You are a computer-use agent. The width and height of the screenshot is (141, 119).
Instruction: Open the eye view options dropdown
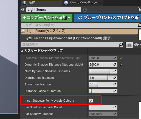137,45
